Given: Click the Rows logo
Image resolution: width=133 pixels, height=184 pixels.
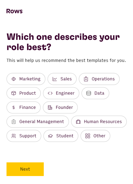Looking at the screenshot, I should coord(14,11).
